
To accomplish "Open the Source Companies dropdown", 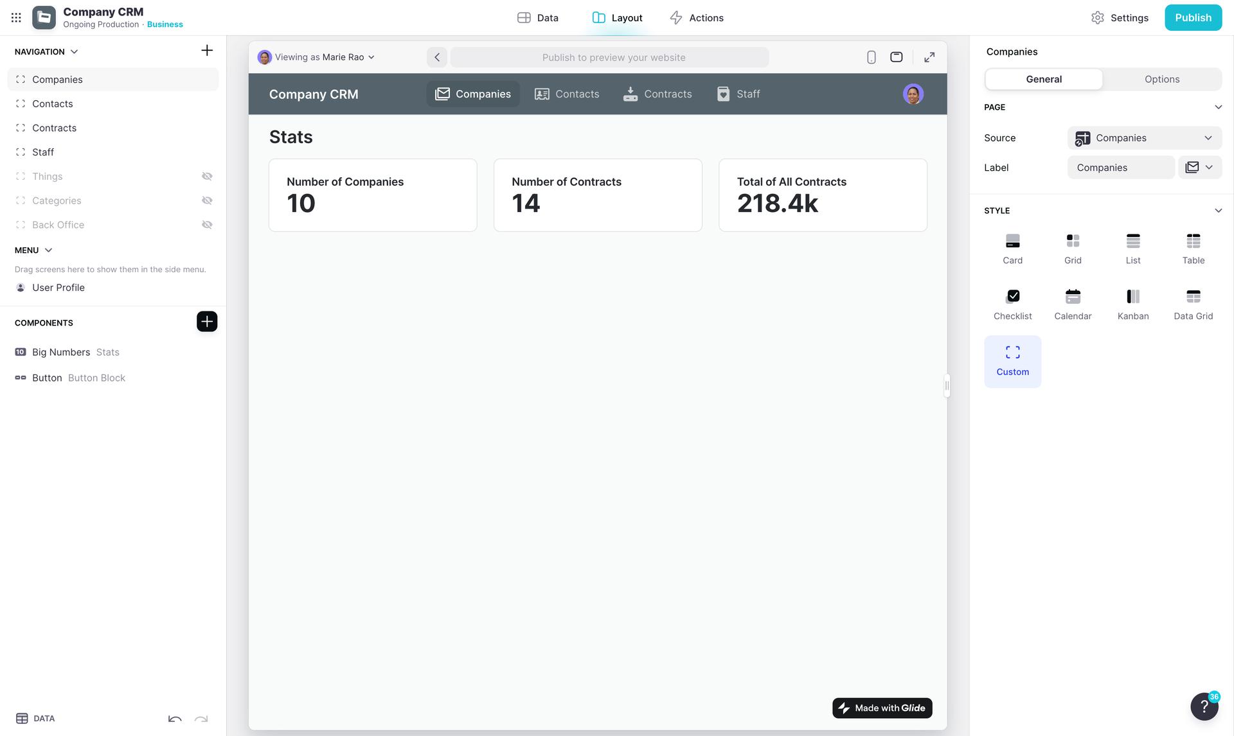I will click(1144, 138).
